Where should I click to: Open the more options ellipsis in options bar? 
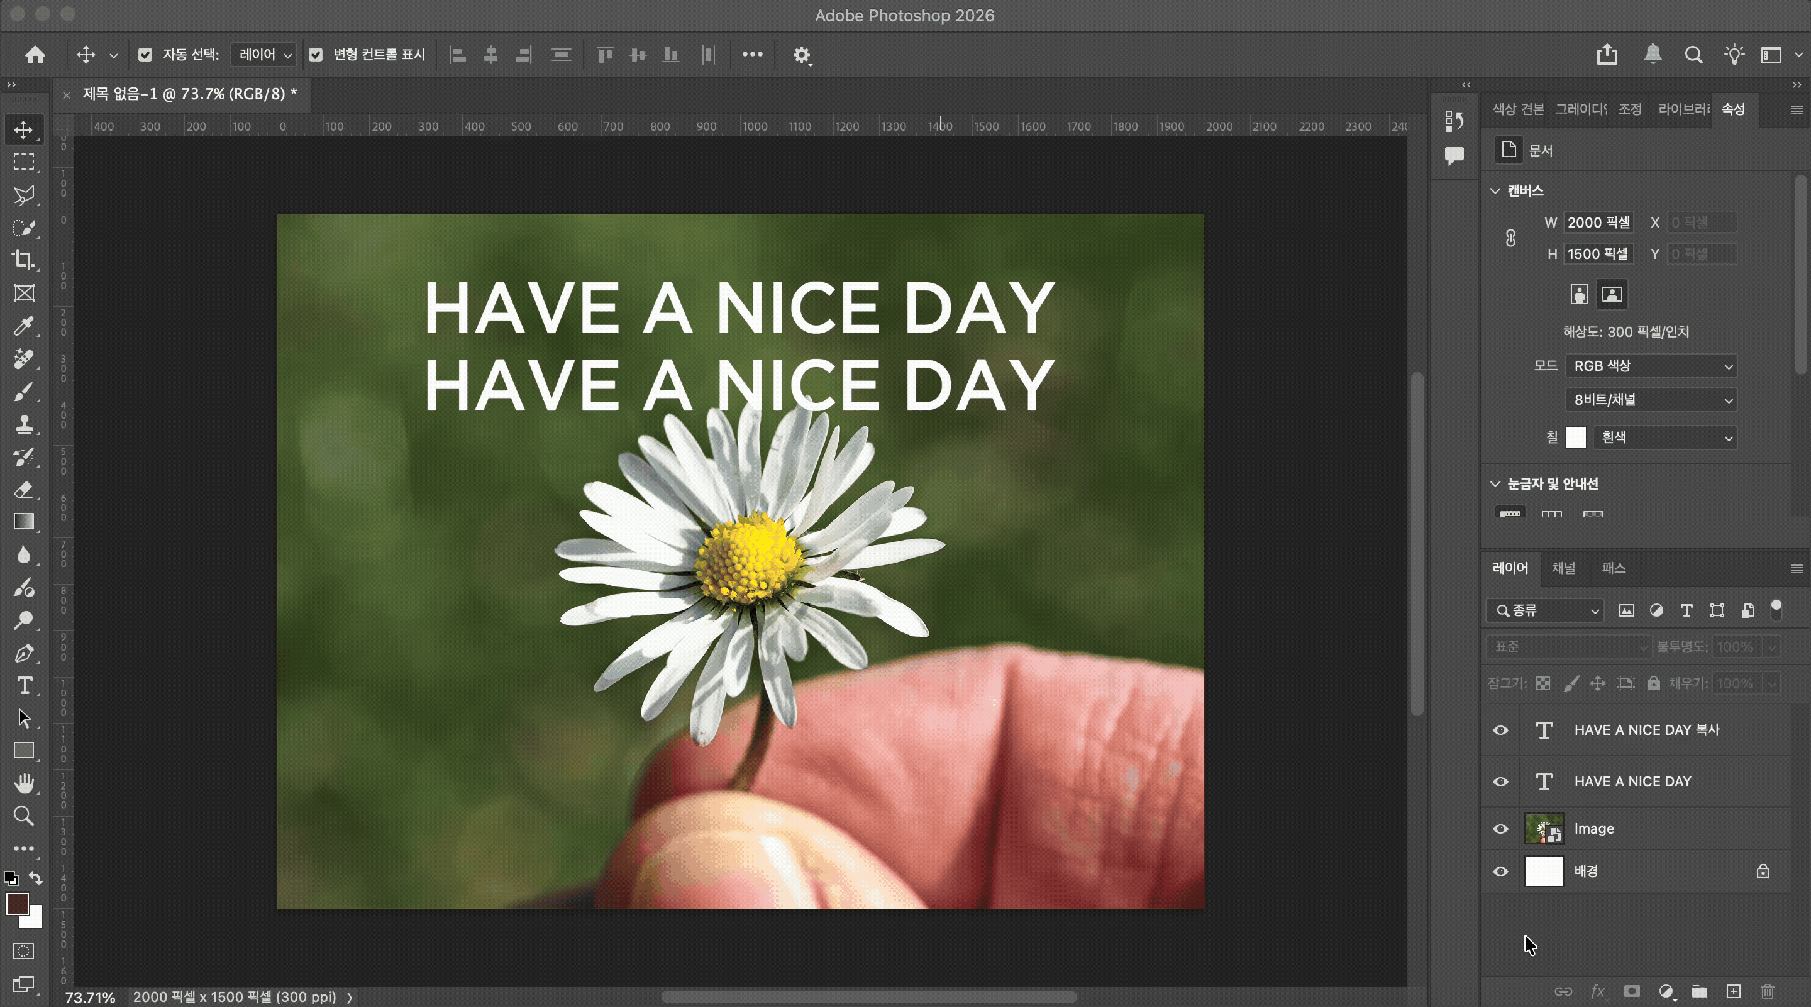(752, 55)
